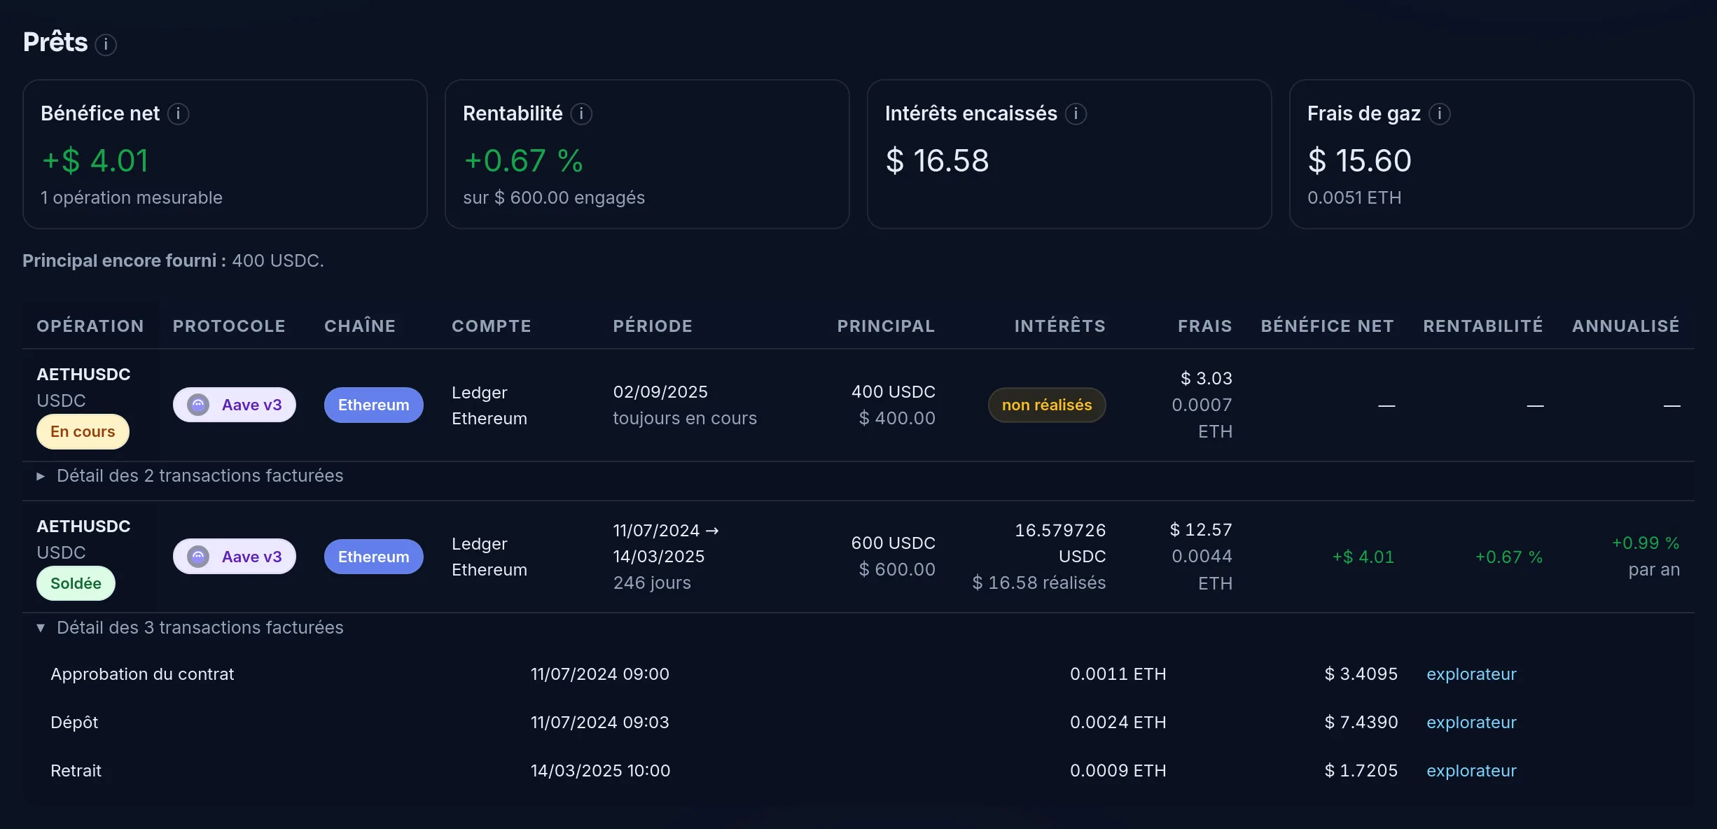Click the non réalisés interest badge

pyautogui.click(x=1047, y=405)
